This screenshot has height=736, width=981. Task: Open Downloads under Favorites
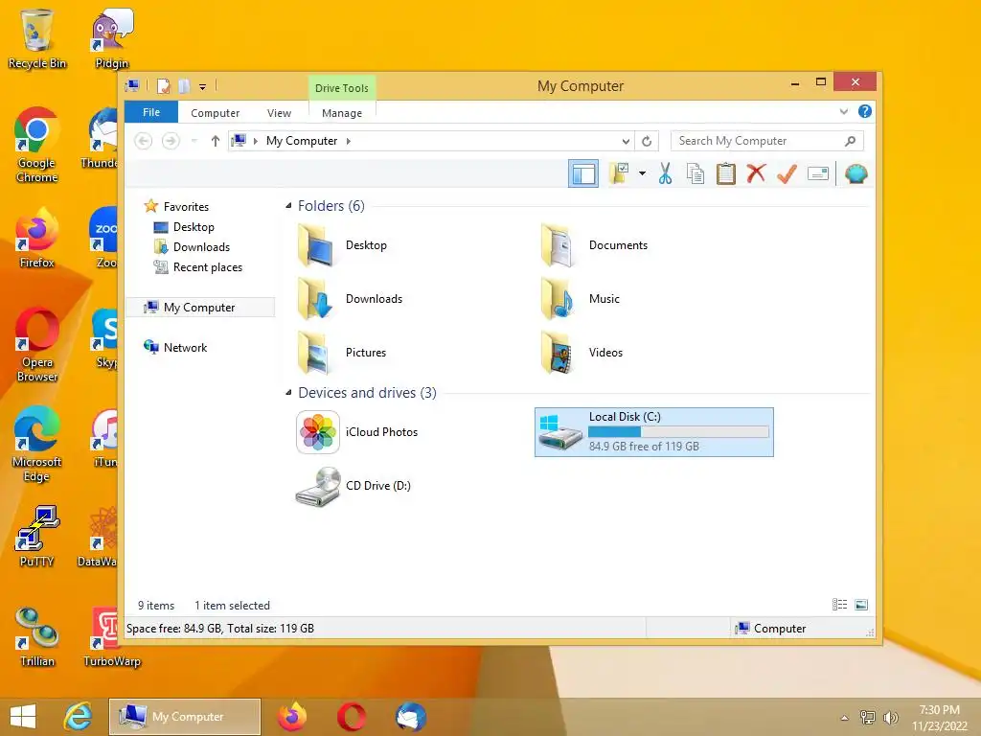pos(201,246)
